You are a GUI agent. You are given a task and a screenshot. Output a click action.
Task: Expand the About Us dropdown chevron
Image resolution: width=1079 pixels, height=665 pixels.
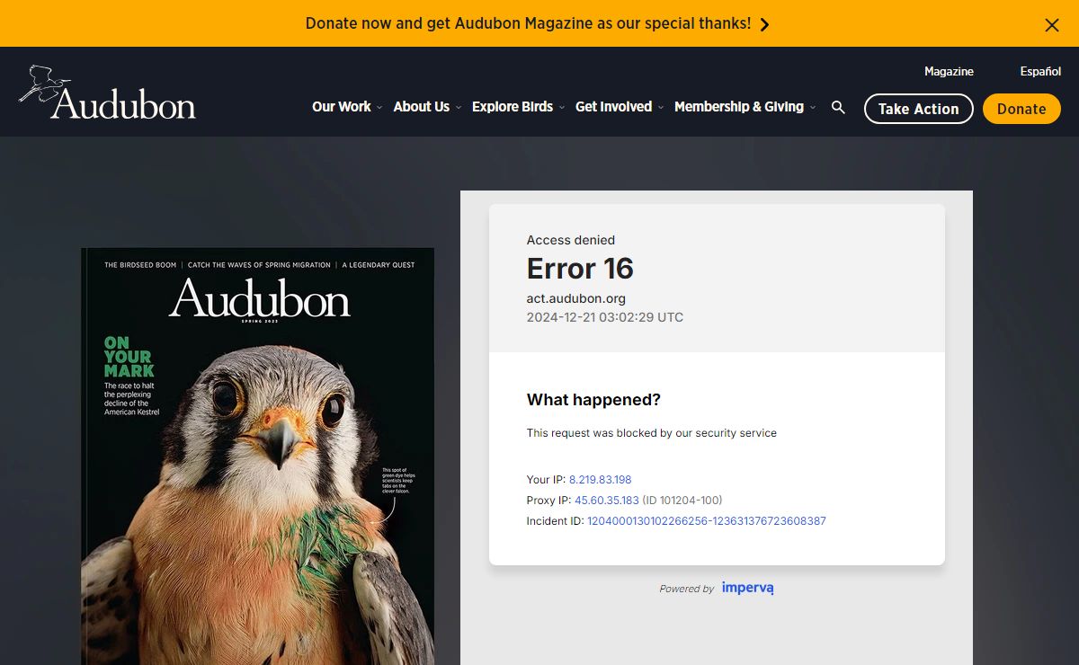coord(459,108)
